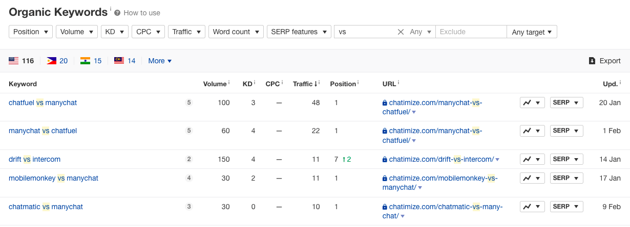
Task: Click the Export button
Action: click(x=604, y=61)
